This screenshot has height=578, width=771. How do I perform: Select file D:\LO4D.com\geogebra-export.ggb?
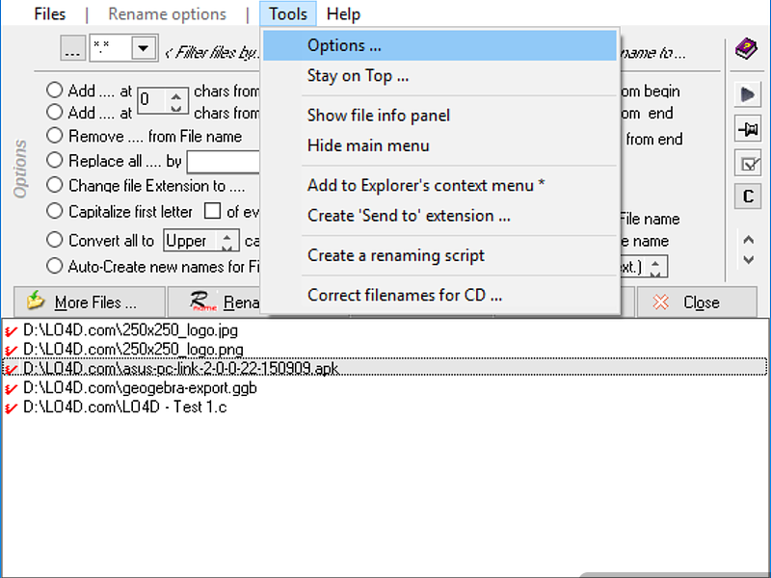coord(140,388)
